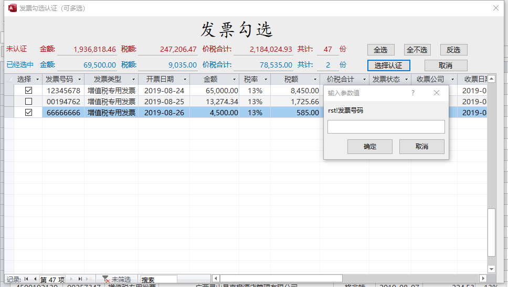
Task: Select row selector of invoice 00194762
Action: pyautogui.click(x=9, y=102)
